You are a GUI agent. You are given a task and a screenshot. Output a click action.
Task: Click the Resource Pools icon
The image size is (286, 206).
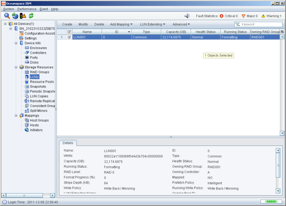coord(27,82)
